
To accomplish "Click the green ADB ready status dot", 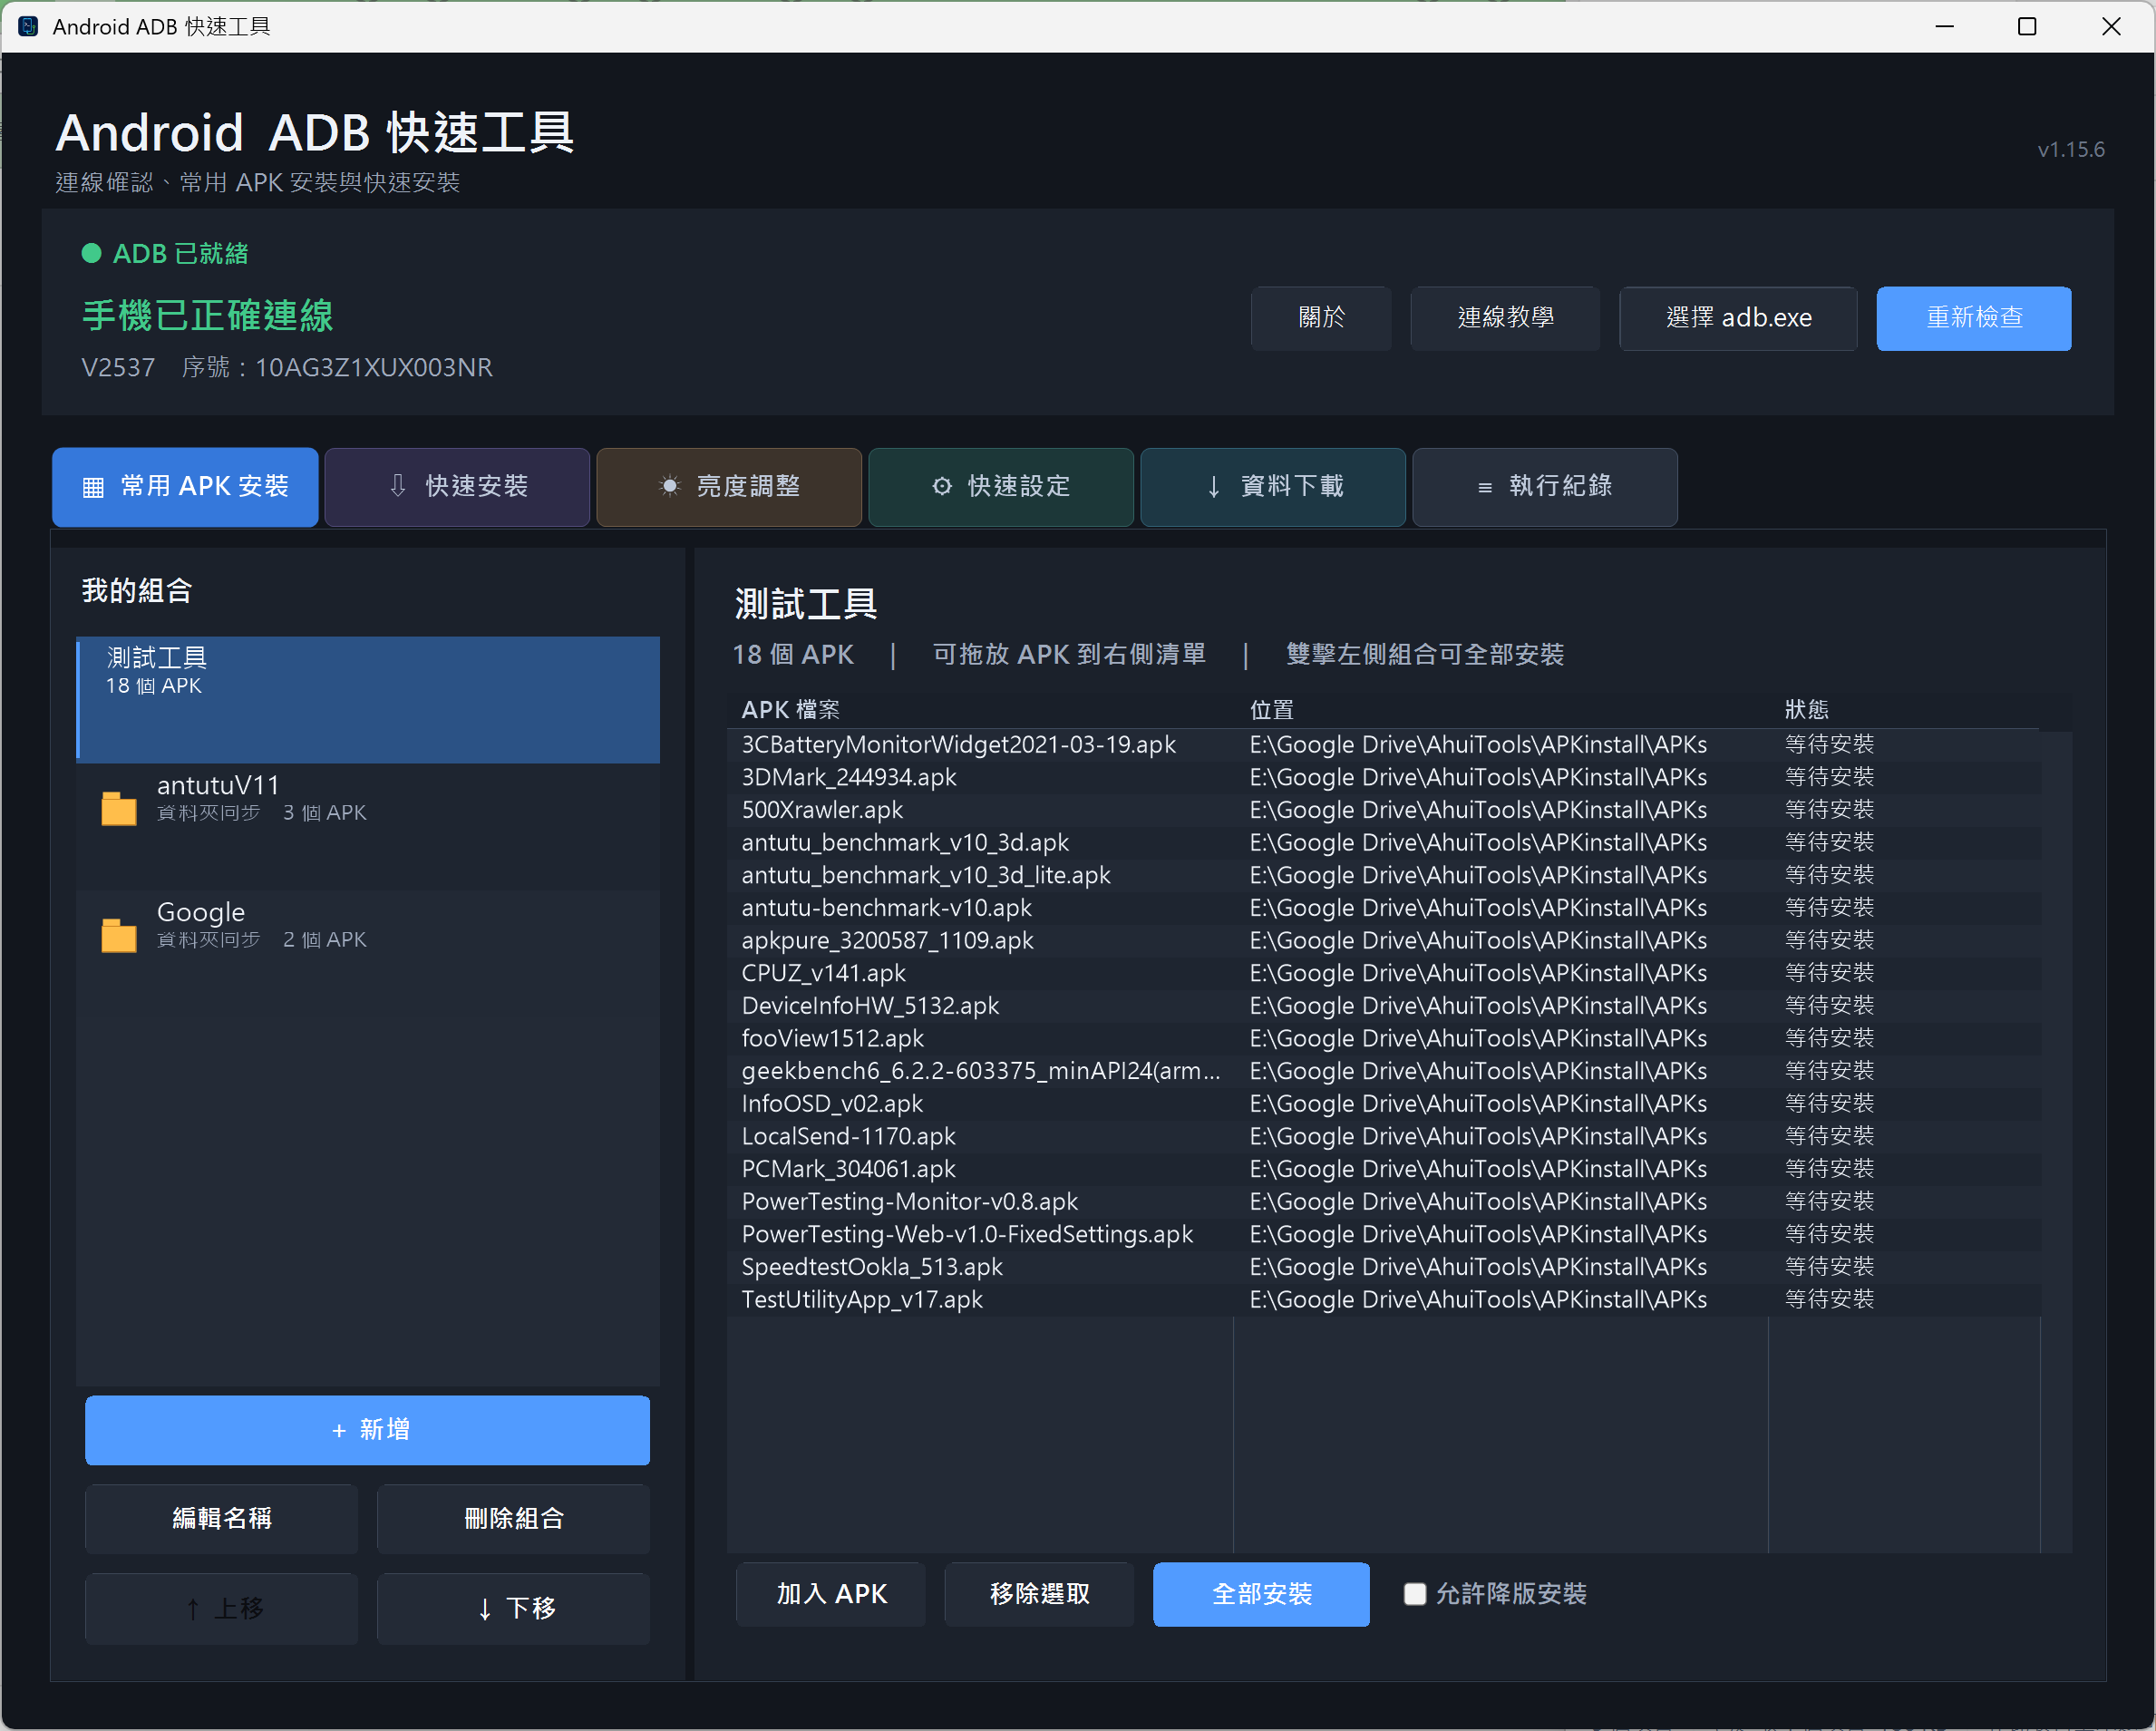I will point(91,253).
